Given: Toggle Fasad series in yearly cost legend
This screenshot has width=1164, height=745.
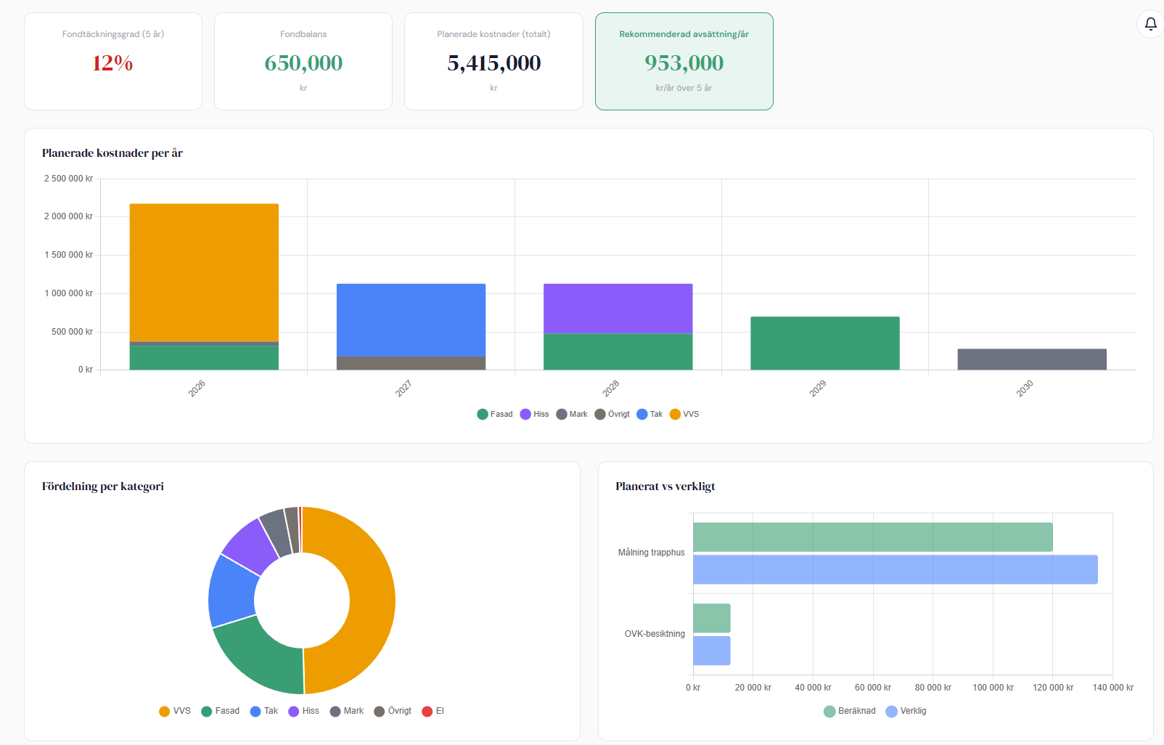Looking at the screenshot, I should click(494, 414).
